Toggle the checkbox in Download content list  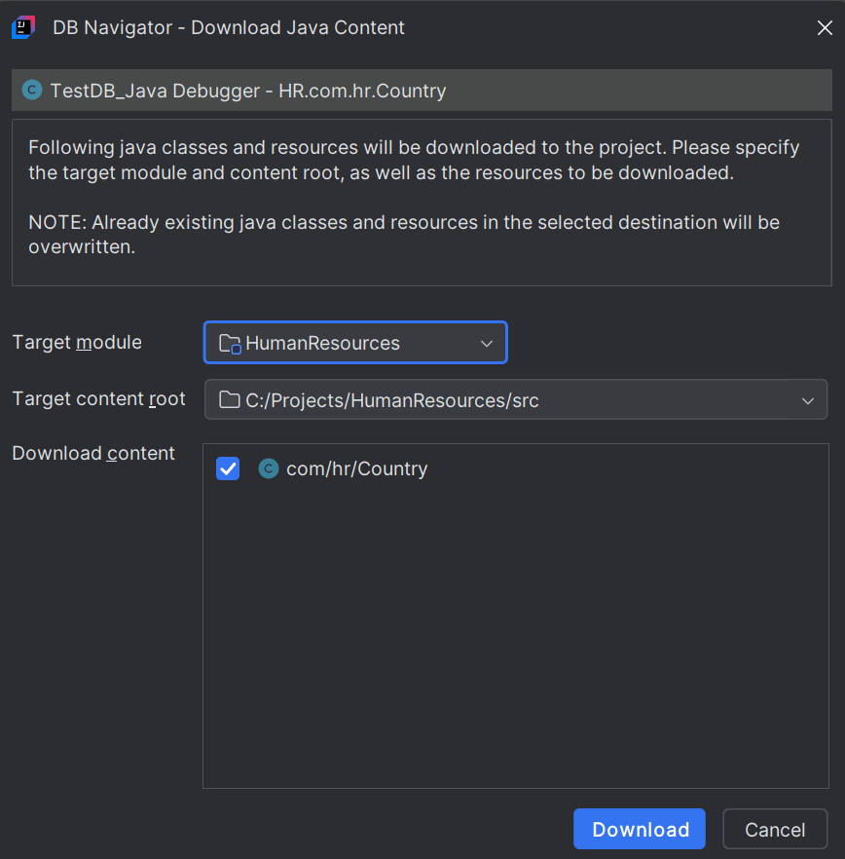(x=227, y=468)
